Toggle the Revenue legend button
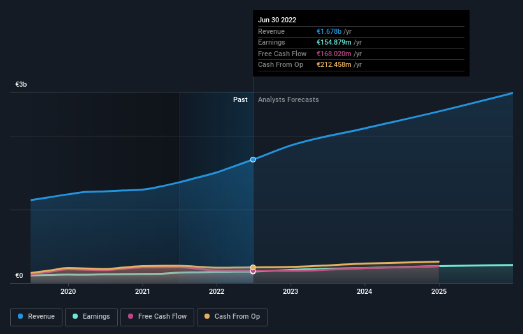This screenshot has width=523, height=334. click(36, 317)
